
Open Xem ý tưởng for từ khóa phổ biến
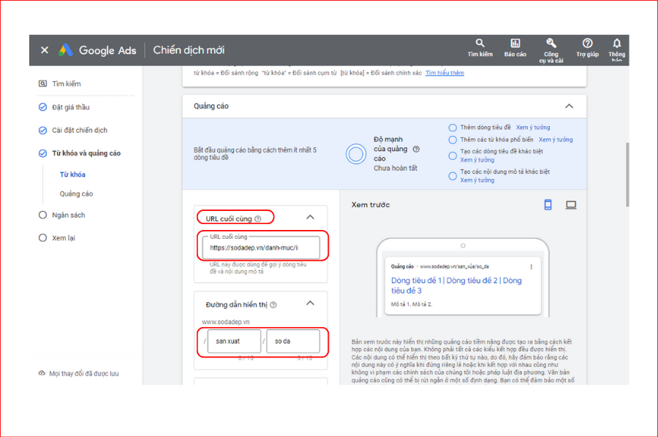tap(556, 139)
